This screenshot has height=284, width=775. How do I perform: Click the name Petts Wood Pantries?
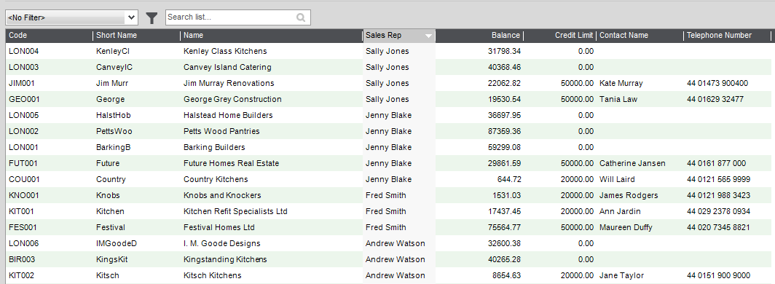(x=221, y=131)
